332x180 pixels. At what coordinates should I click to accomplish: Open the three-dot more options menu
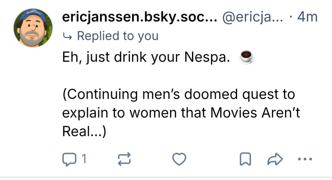(304, 159)
